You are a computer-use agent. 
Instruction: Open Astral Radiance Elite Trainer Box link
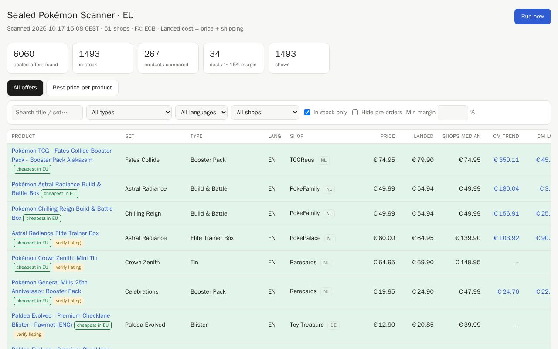pos(55,233)
